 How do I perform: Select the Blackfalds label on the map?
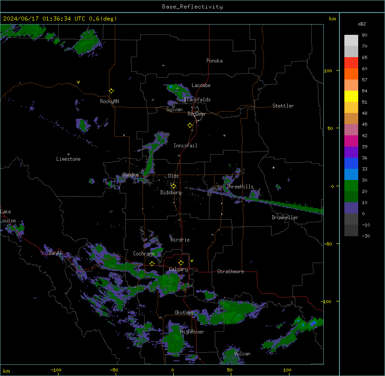[x=197, y=100]
